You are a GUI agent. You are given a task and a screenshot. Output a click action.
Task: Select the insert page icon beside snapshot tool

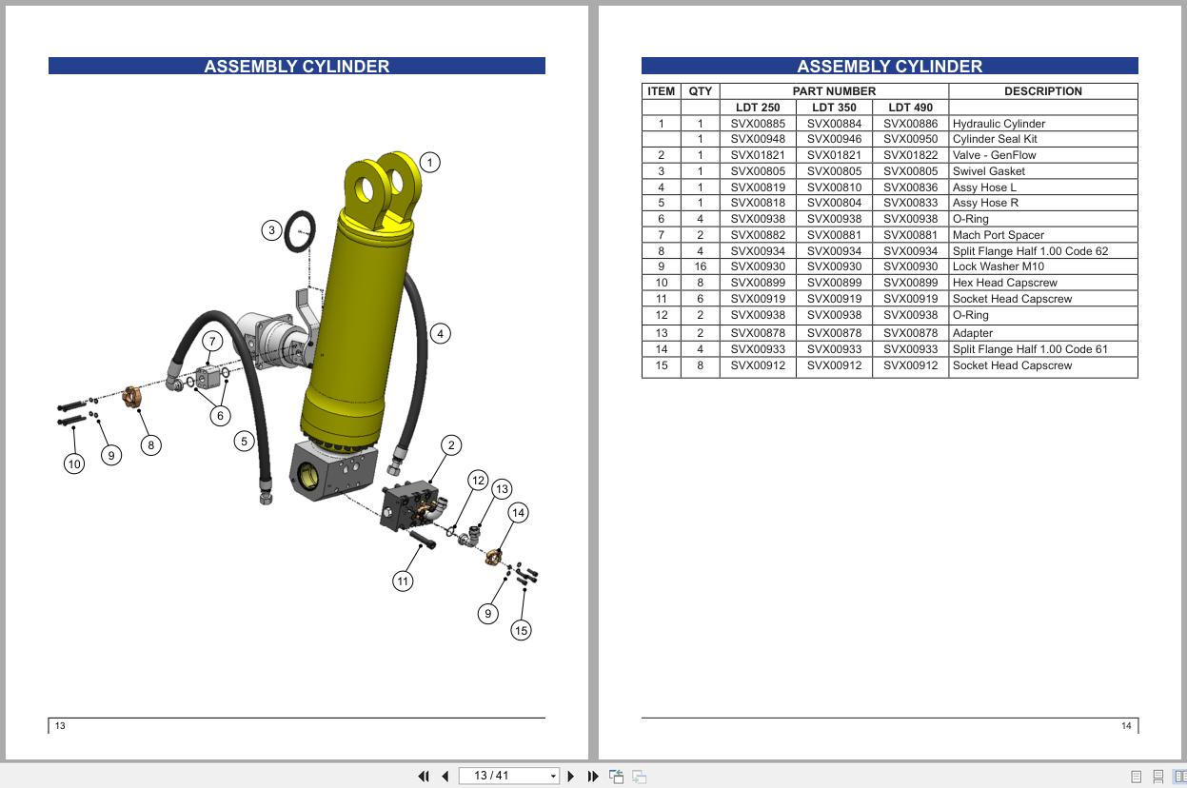point(639,776)
